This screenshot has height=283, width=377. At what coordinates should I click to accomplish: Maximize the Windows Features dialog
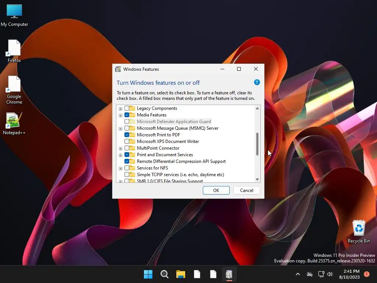[x=239, y=69]
